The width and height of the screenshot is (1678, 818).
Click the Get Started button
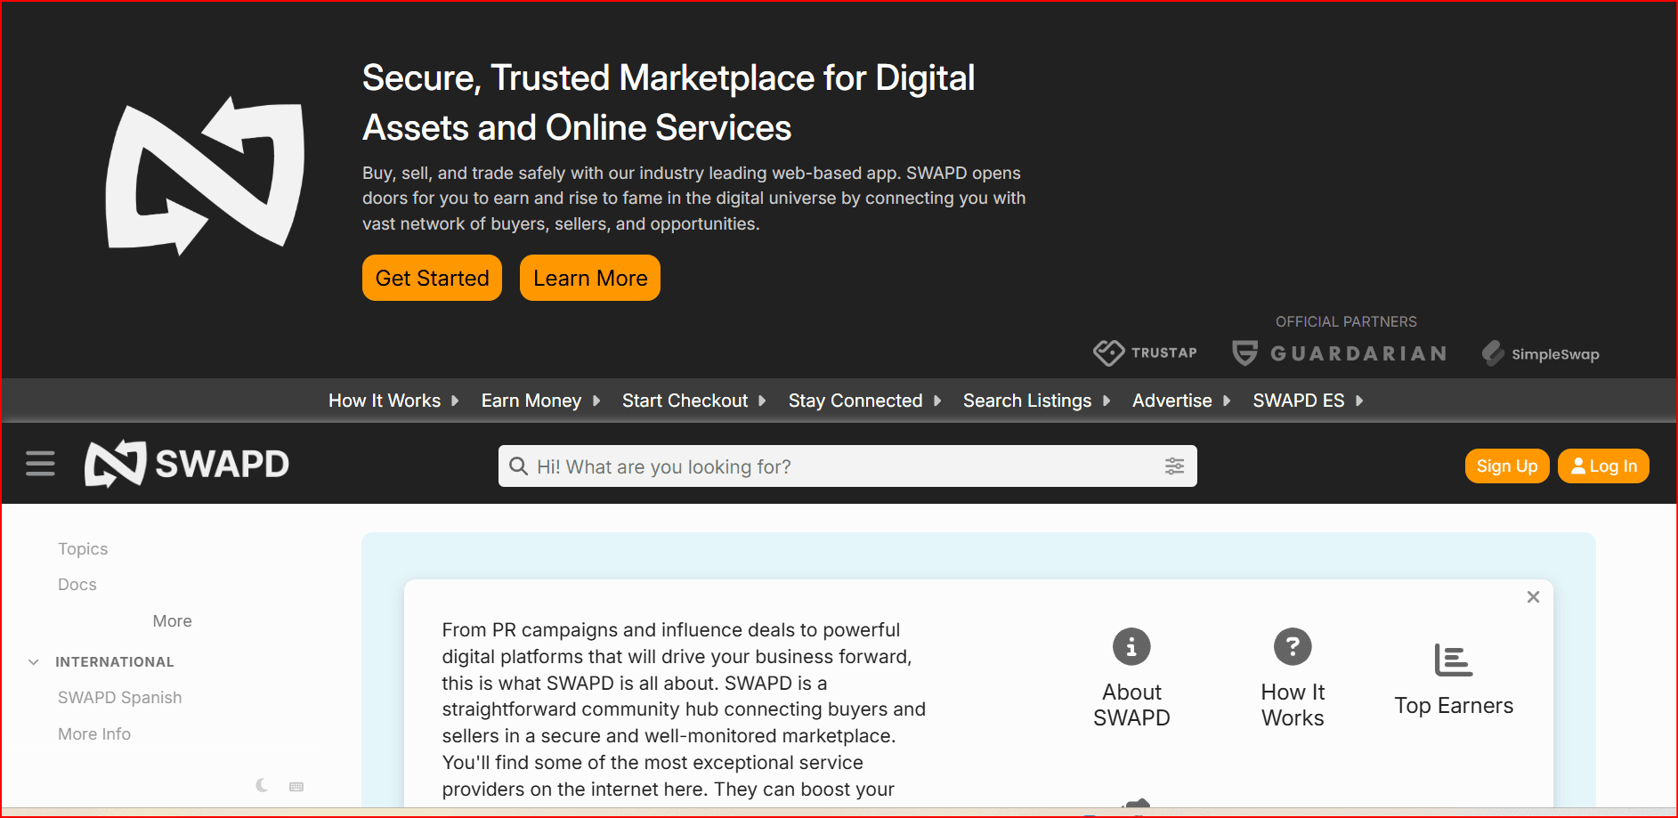(432, 279)
